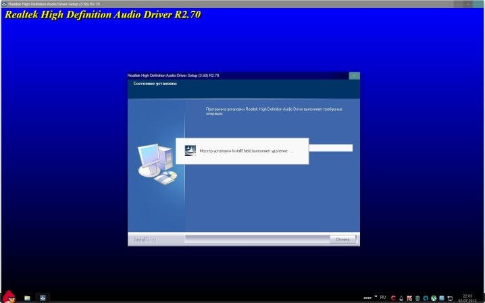The width and height of the screenshot is (485, 303).
Task: Expand the toolbar chevron beside RU
Action: coord(376,297)
